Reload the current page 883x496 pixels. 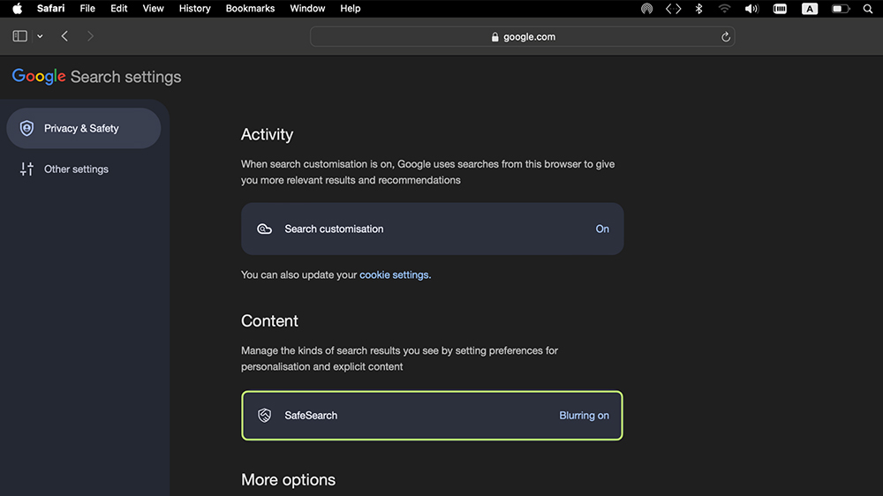coord(725,36)
